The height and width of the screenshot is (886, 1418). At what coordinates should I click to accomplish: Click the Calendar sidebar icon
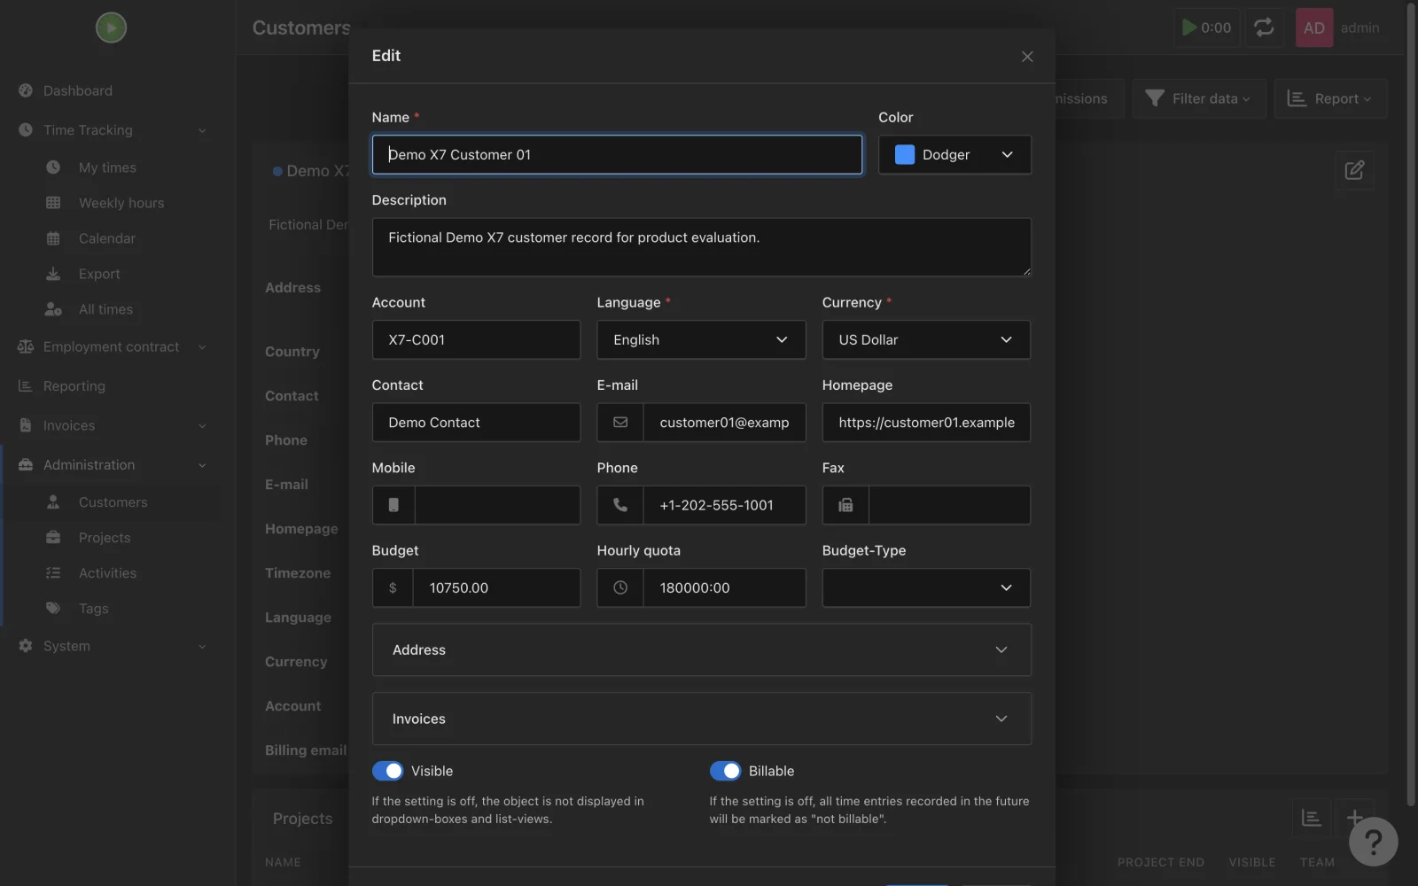click(x=53, y=238)
